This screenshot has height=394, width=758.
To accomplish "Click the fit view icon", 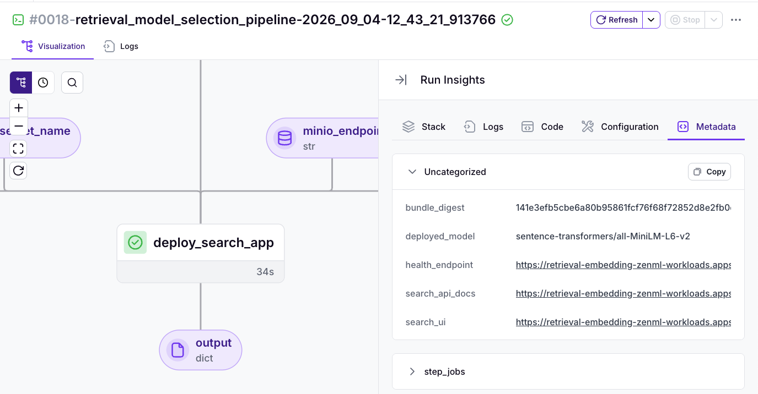I will tap(18, 148).
